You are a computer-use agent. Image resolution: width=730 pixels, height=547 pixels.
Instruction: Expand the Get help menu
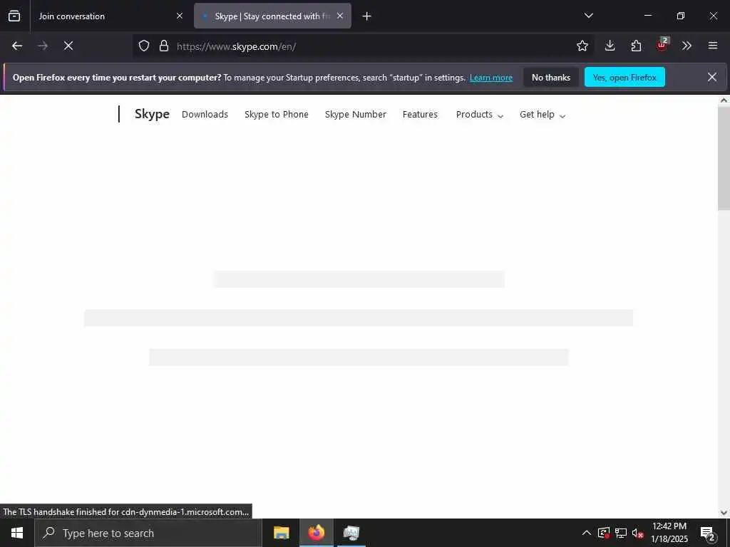coord(543,115)
